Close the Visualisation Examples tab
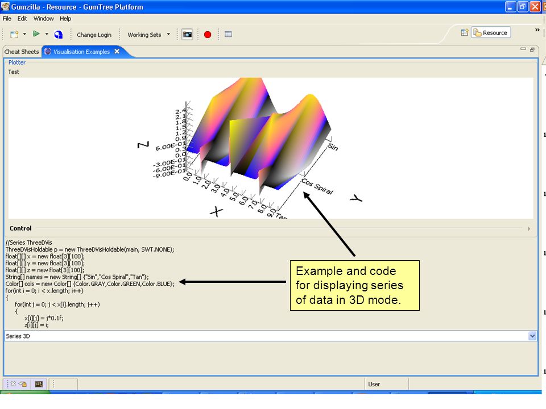This screenshot has height=409, width=546. point(117,51)
